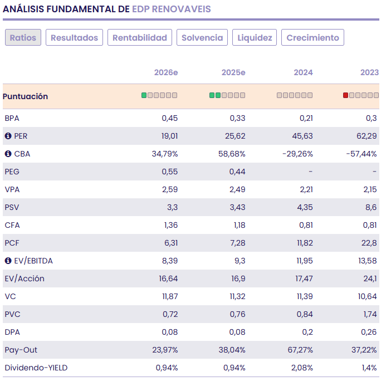Viewport: 386px width, 386px height.
Task: Go to the Solvencia tab
Action: coord(202,38)
